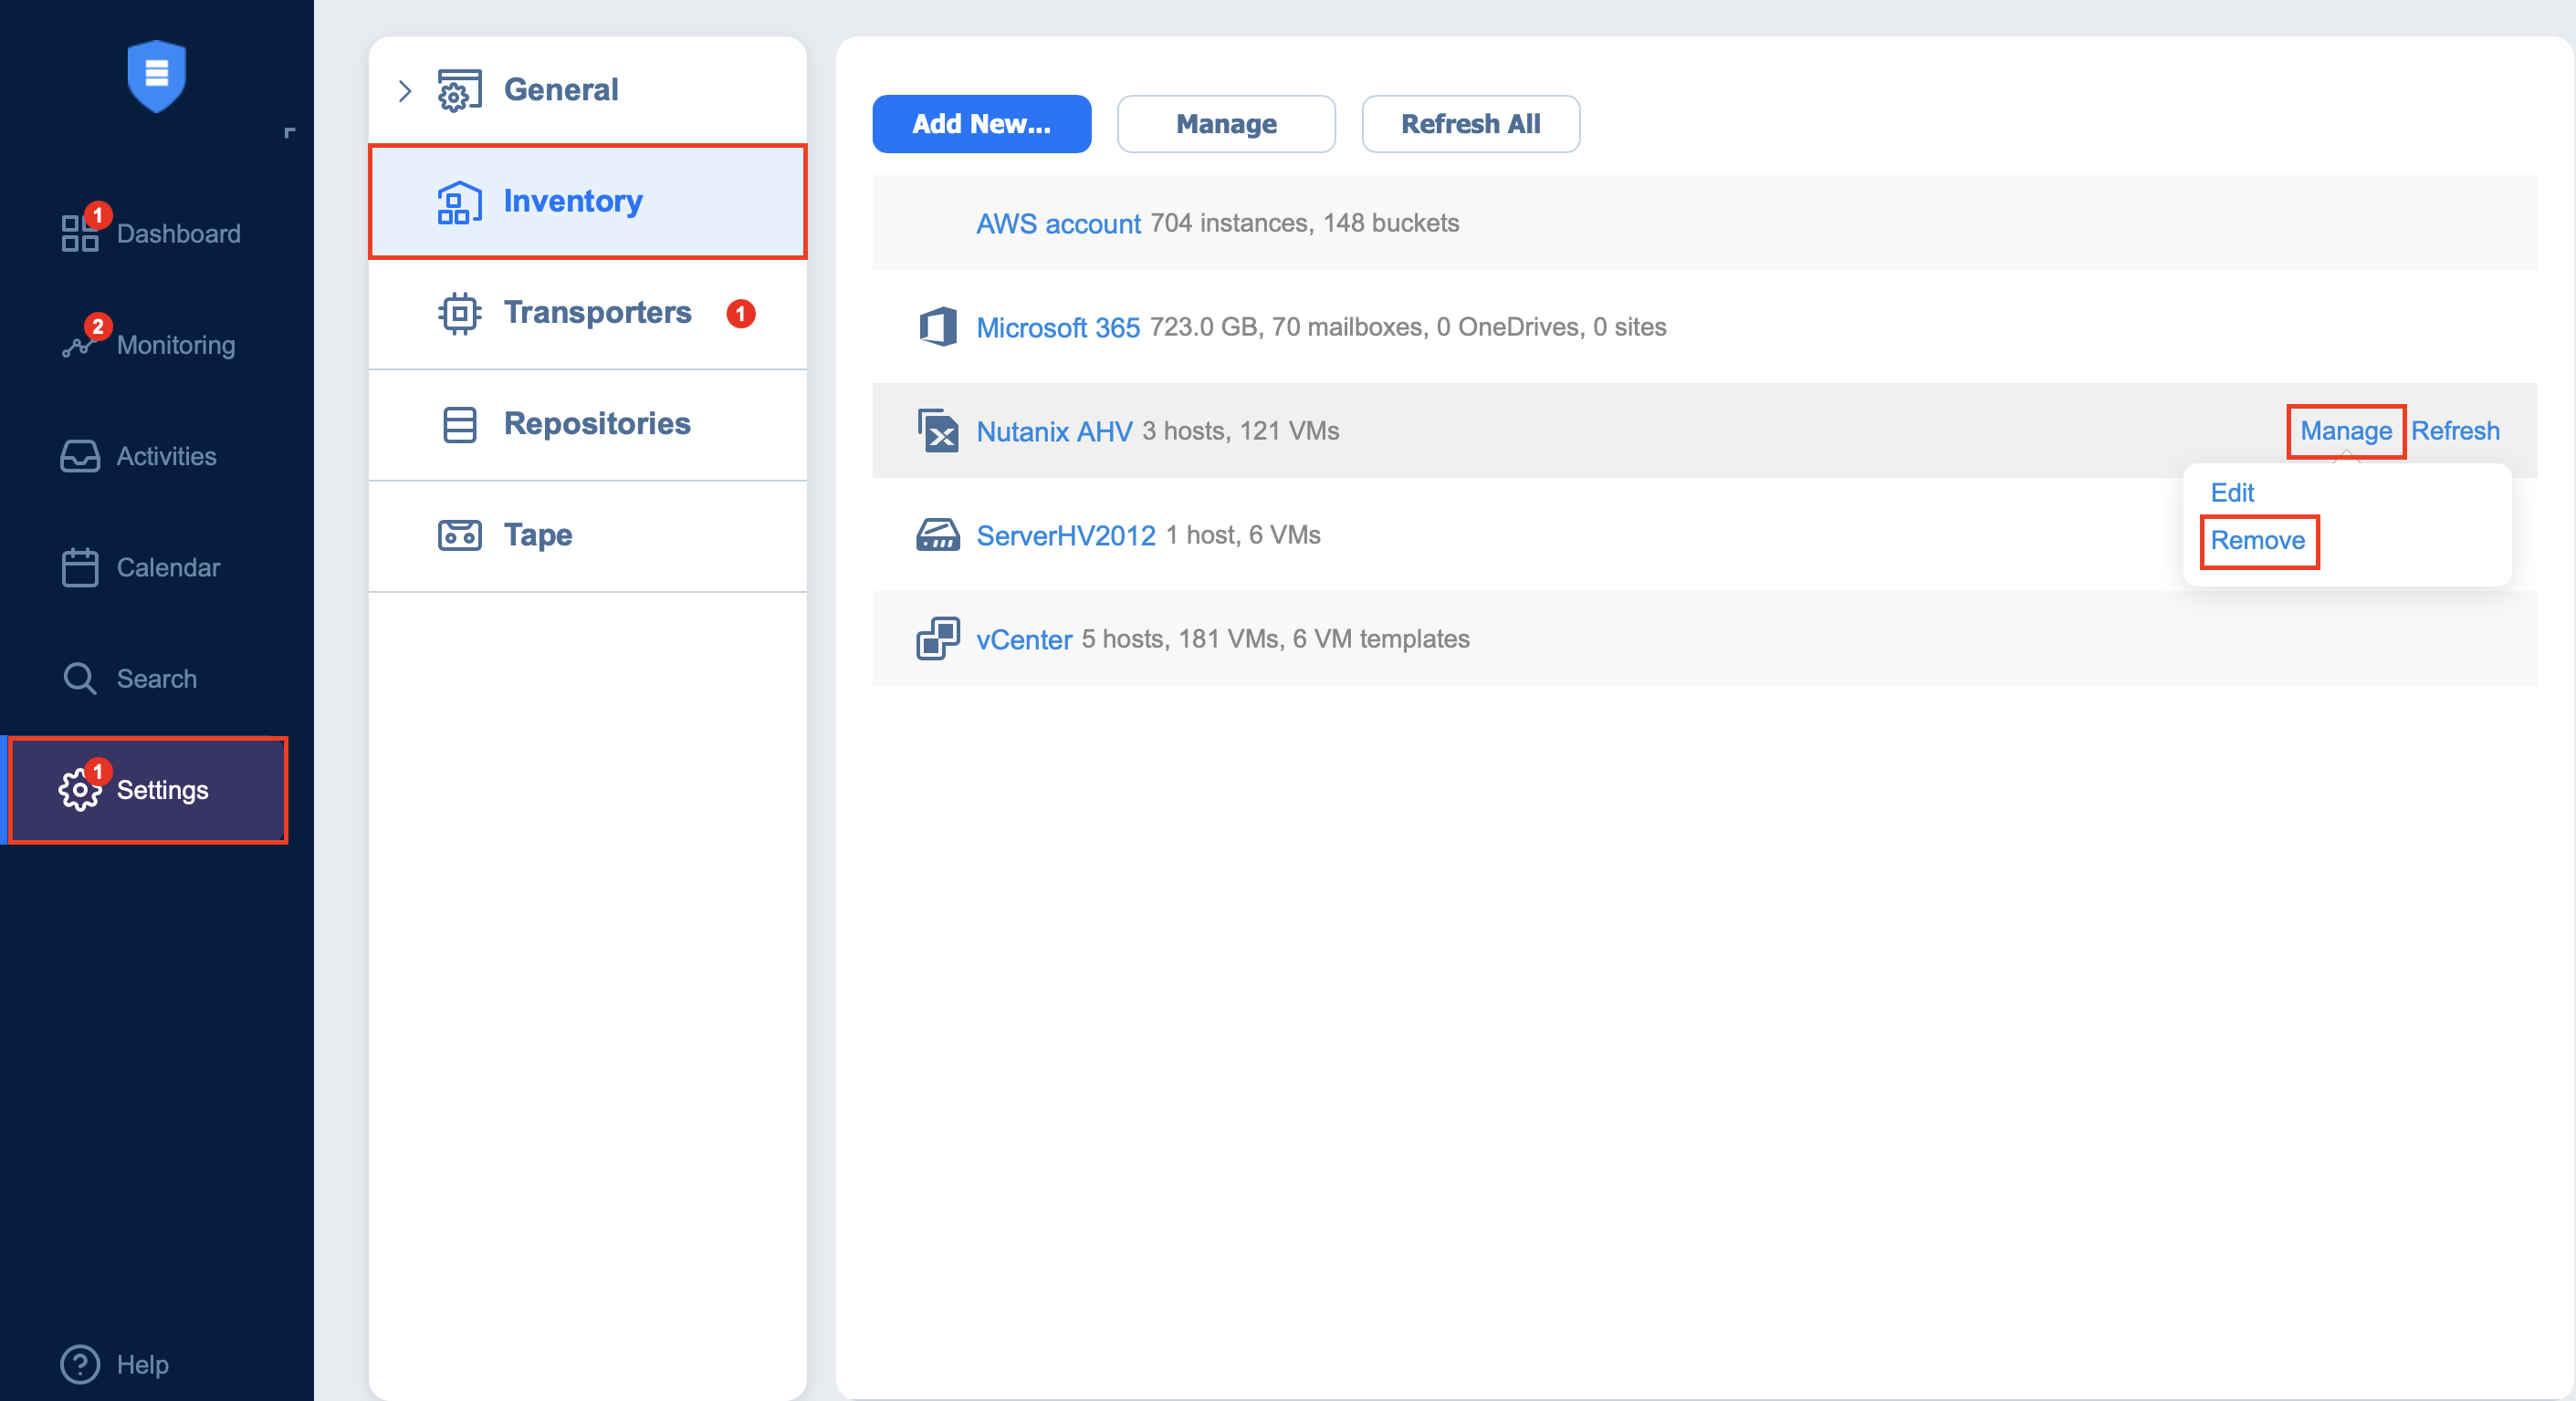Collapse sidebar using corner toggle
The width and height of the screenshot is (2576, 1401).
[x=289, y=132]
